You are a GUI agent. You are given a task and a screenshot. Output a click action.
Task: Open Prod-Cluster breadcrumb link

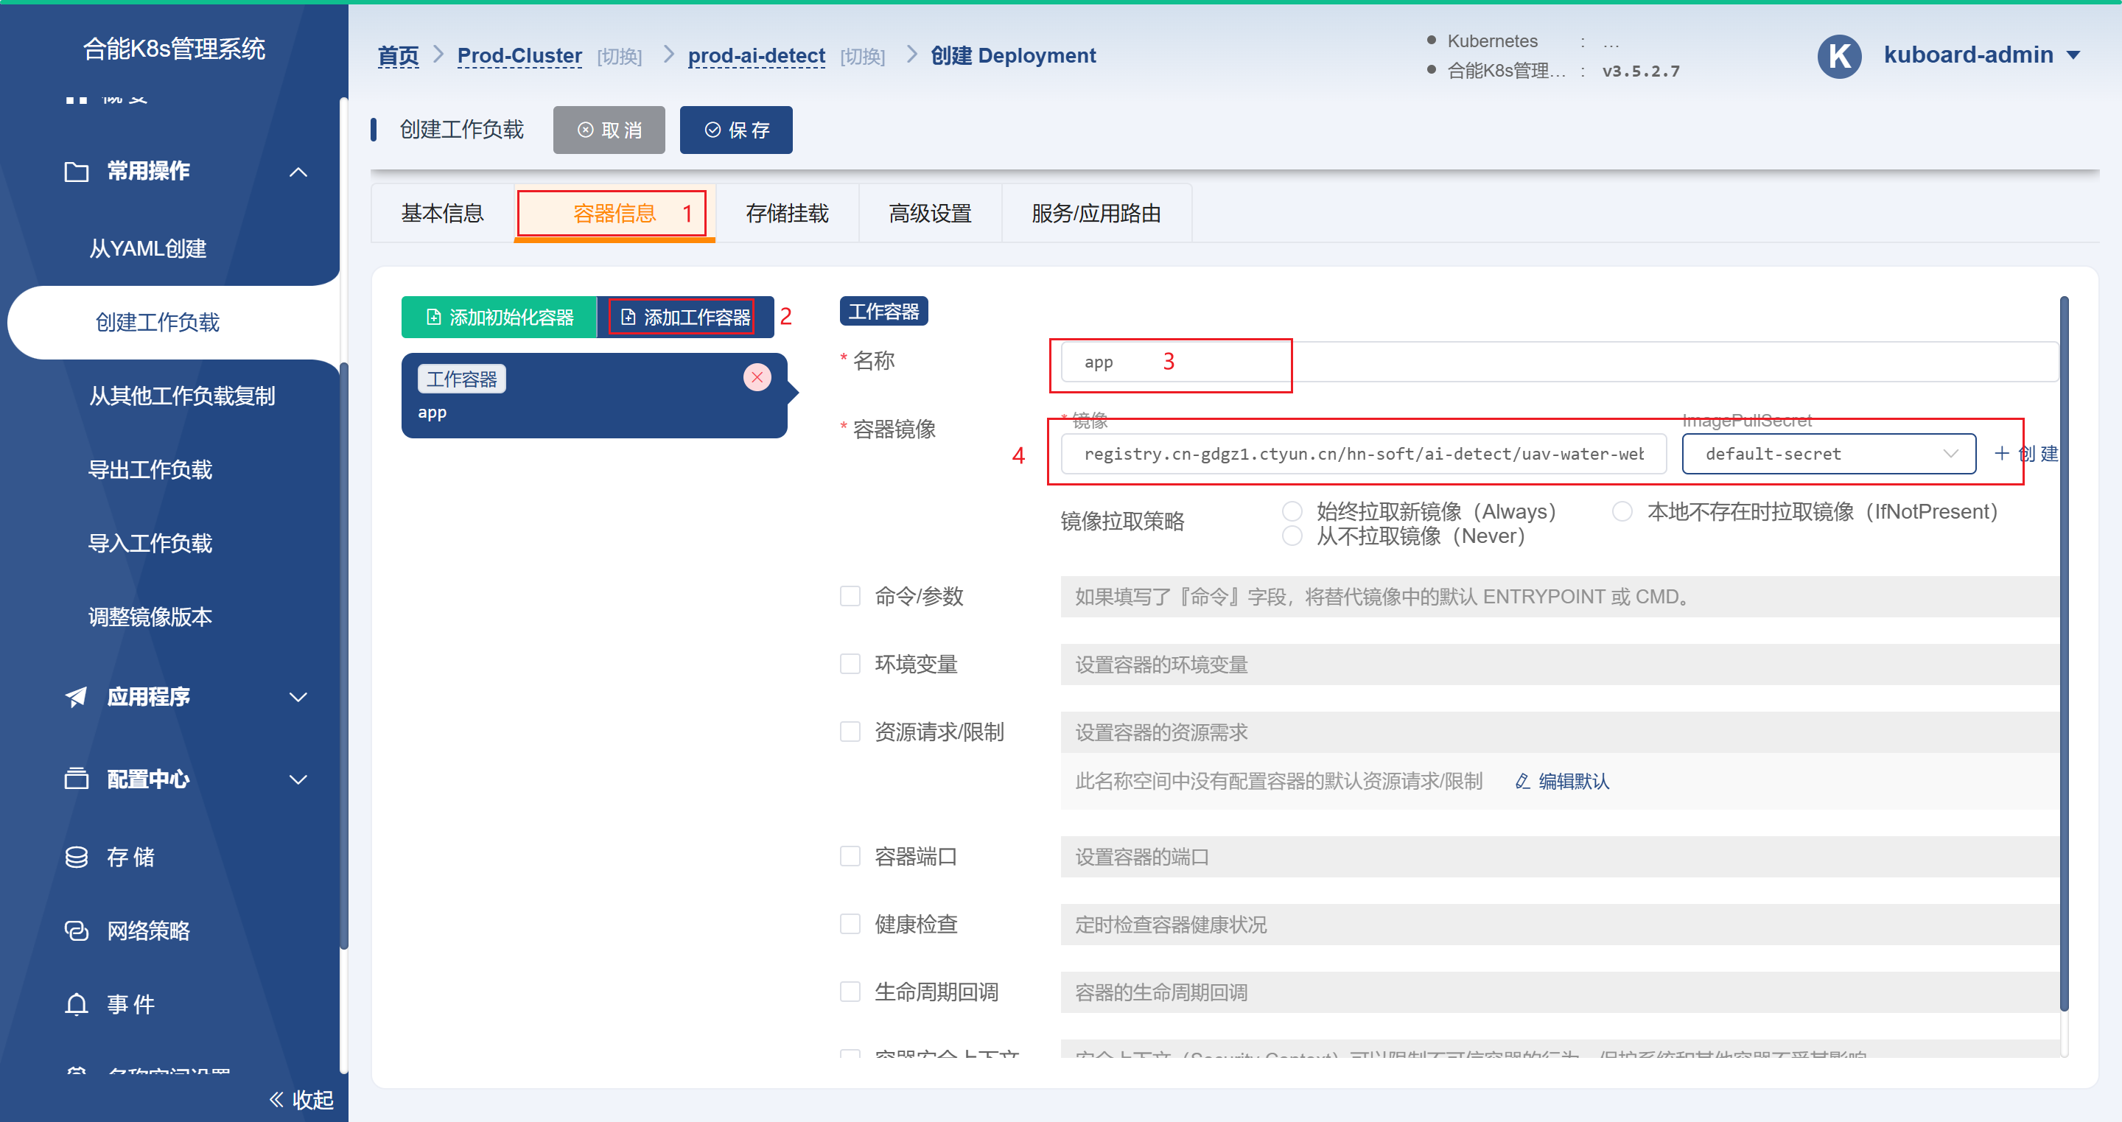(x=519, y=56)
